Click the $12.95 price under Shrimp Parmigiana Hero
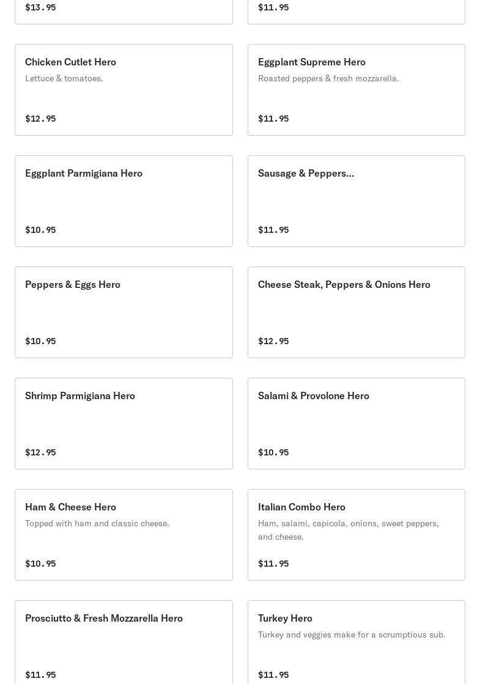This screenshot has height=684, width=480. click(x=40, y=452)
